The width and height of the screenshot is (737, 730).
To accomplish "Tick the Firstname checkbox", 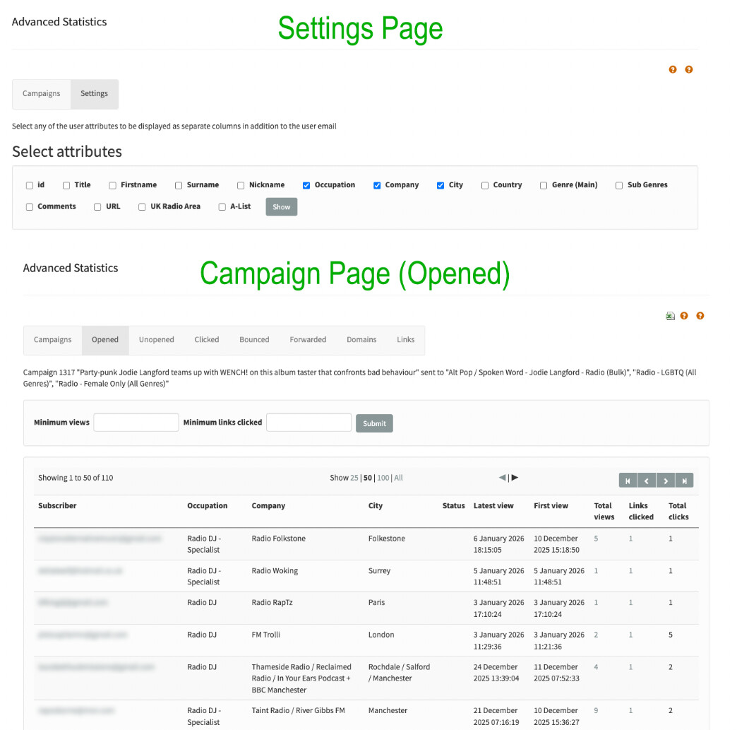I will tap(112, 185).
